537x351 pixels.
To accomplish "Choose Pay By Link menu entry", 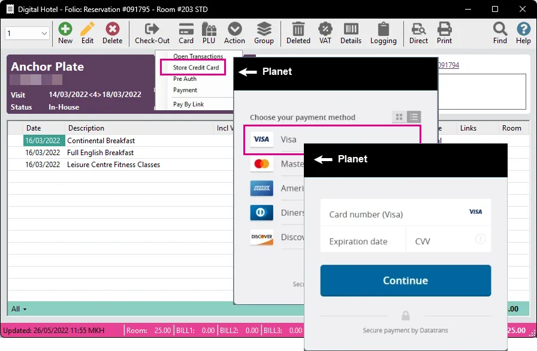I will pyautogui.click(x=188, y=104).
